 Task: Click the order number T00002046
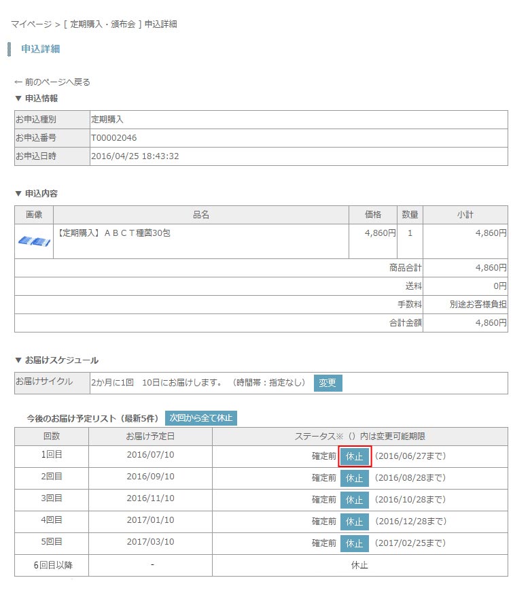[114, 138]
